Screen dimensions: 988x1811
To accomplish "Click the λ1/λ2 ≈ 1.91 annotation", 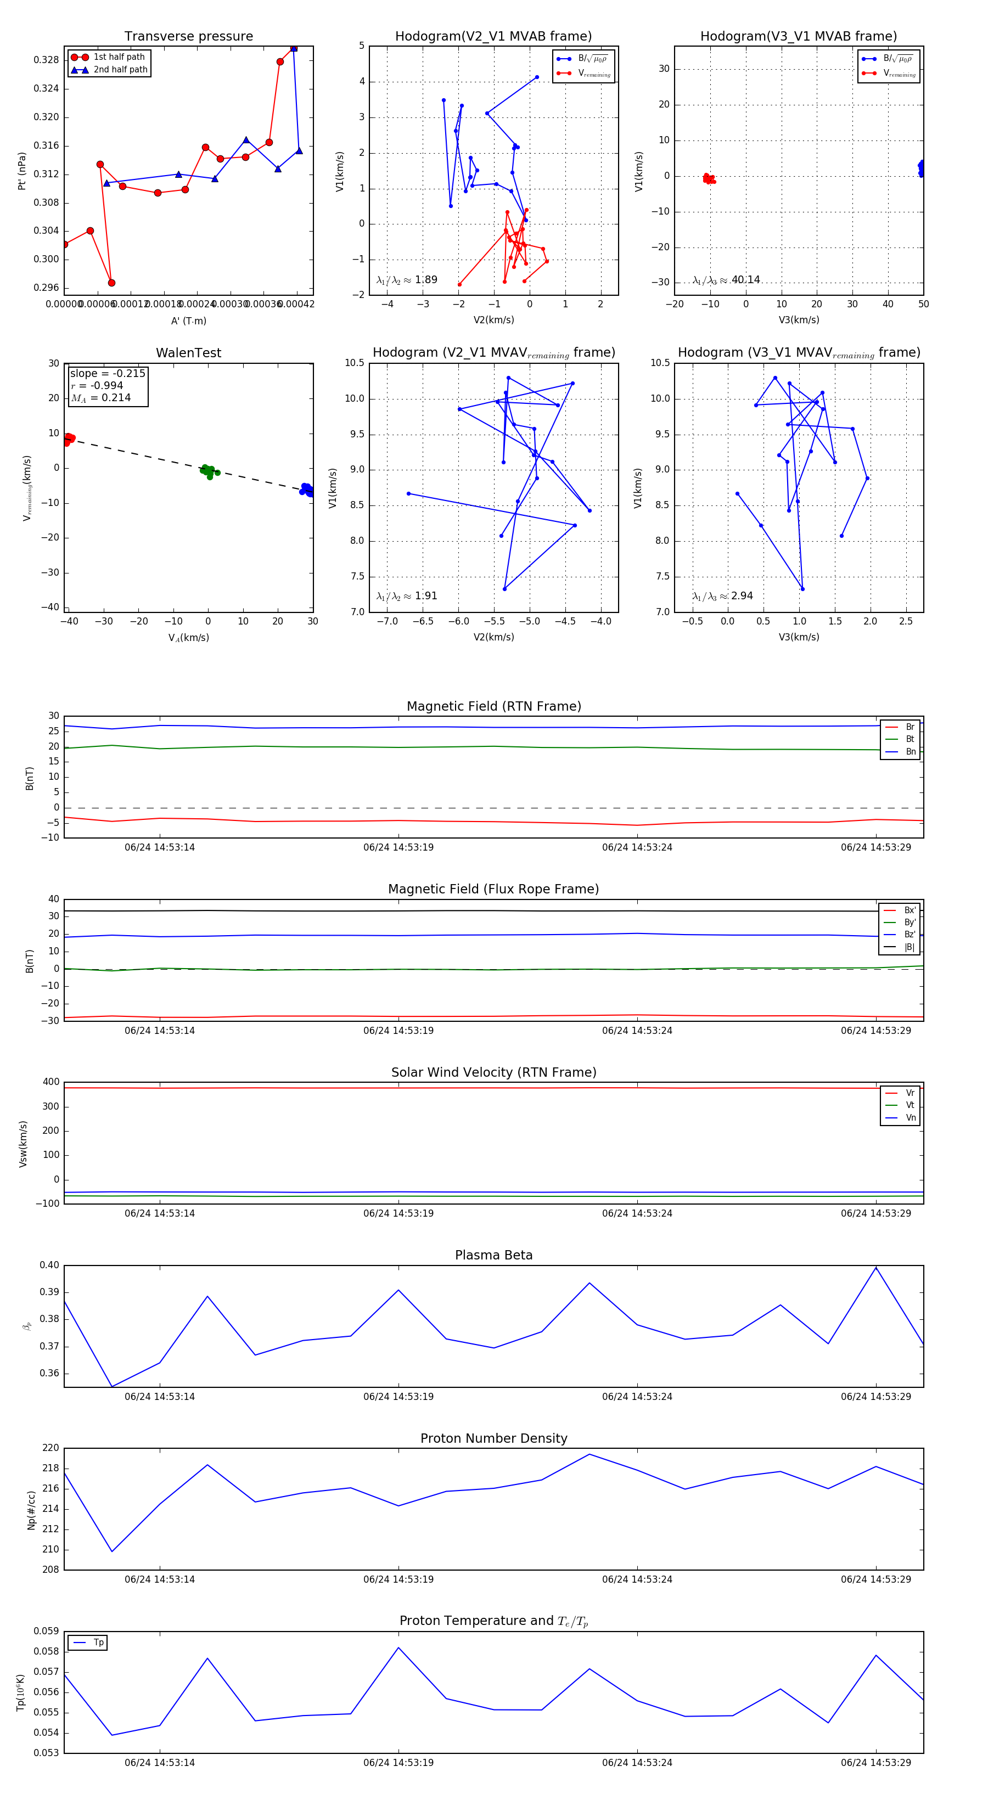I will pos(406,596).
